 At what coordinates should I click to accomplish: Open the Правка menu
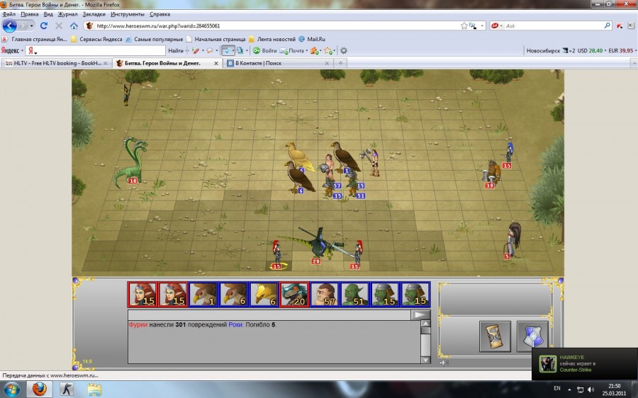pos(30,14)
